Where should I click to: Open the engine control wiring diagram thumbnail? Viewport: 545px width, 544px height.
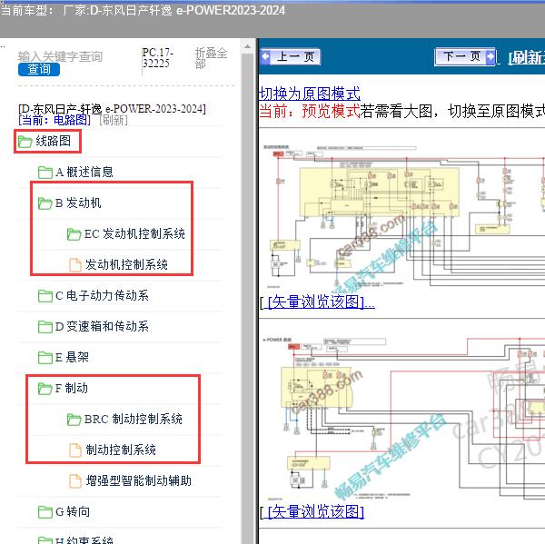click(x=402, y=216)
